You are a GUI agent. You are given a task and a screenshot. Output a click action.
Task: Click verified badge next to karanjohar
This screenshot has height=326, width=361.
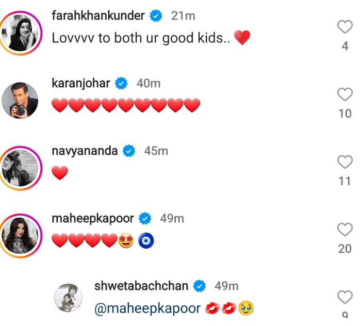122,83
